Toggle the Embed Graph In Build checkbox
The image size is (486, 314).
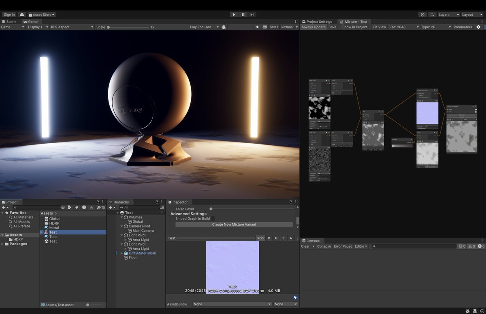click(x=213, y=218)
